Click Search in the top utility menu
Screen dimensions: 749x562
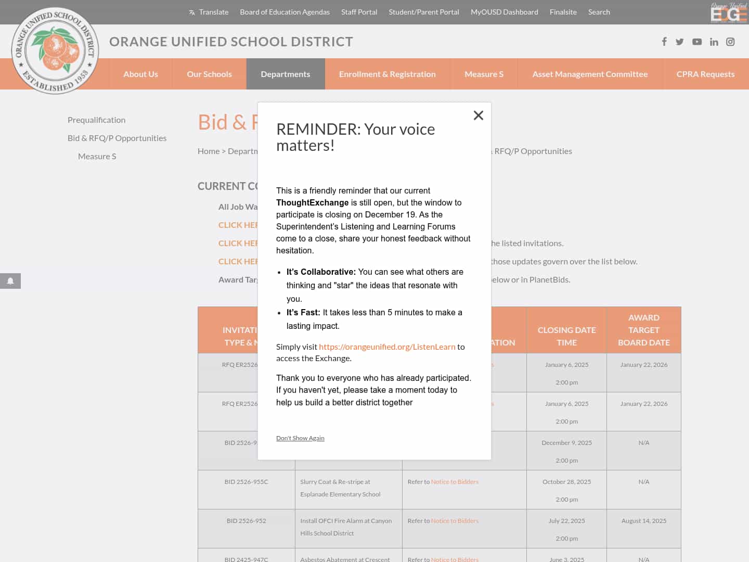click(599, 11)
